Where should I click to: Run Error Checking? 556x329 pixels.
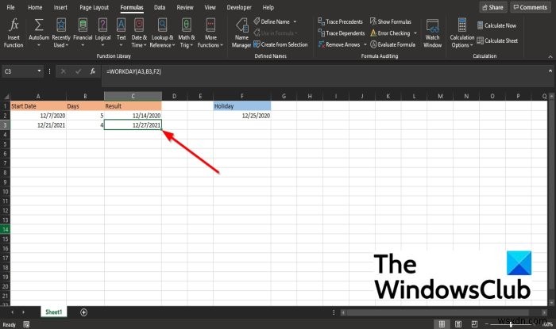coord(390,33)
